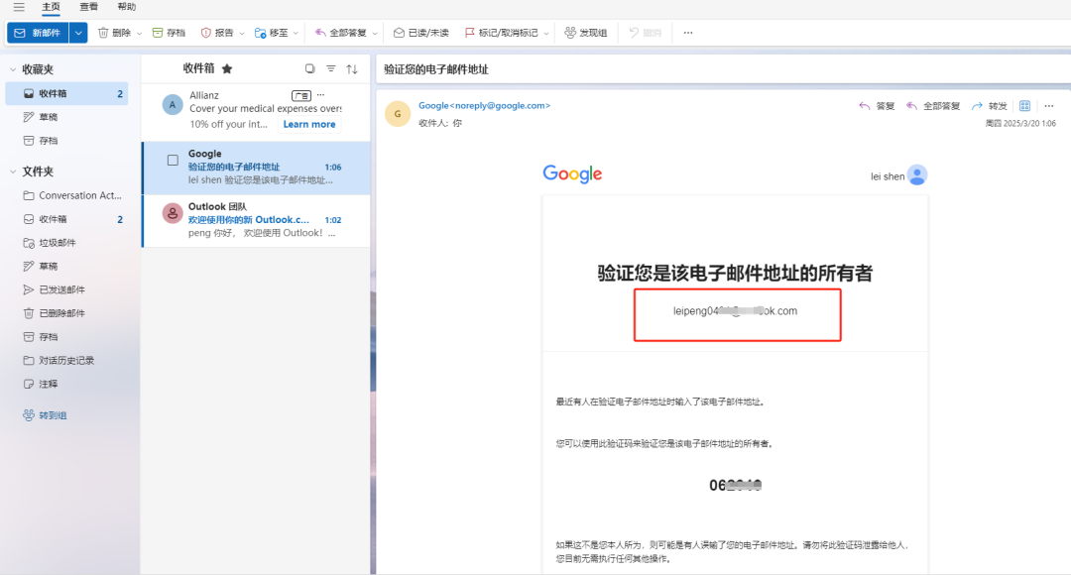Screen dimensions: 1071x575
Task: Archive the mail with the 存档 toolbar button
Action: click(x=169, y=33)
